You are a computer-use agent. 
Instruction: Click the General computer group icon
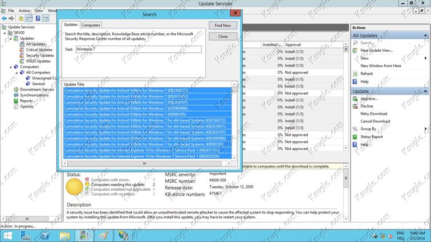click(28, 84)
